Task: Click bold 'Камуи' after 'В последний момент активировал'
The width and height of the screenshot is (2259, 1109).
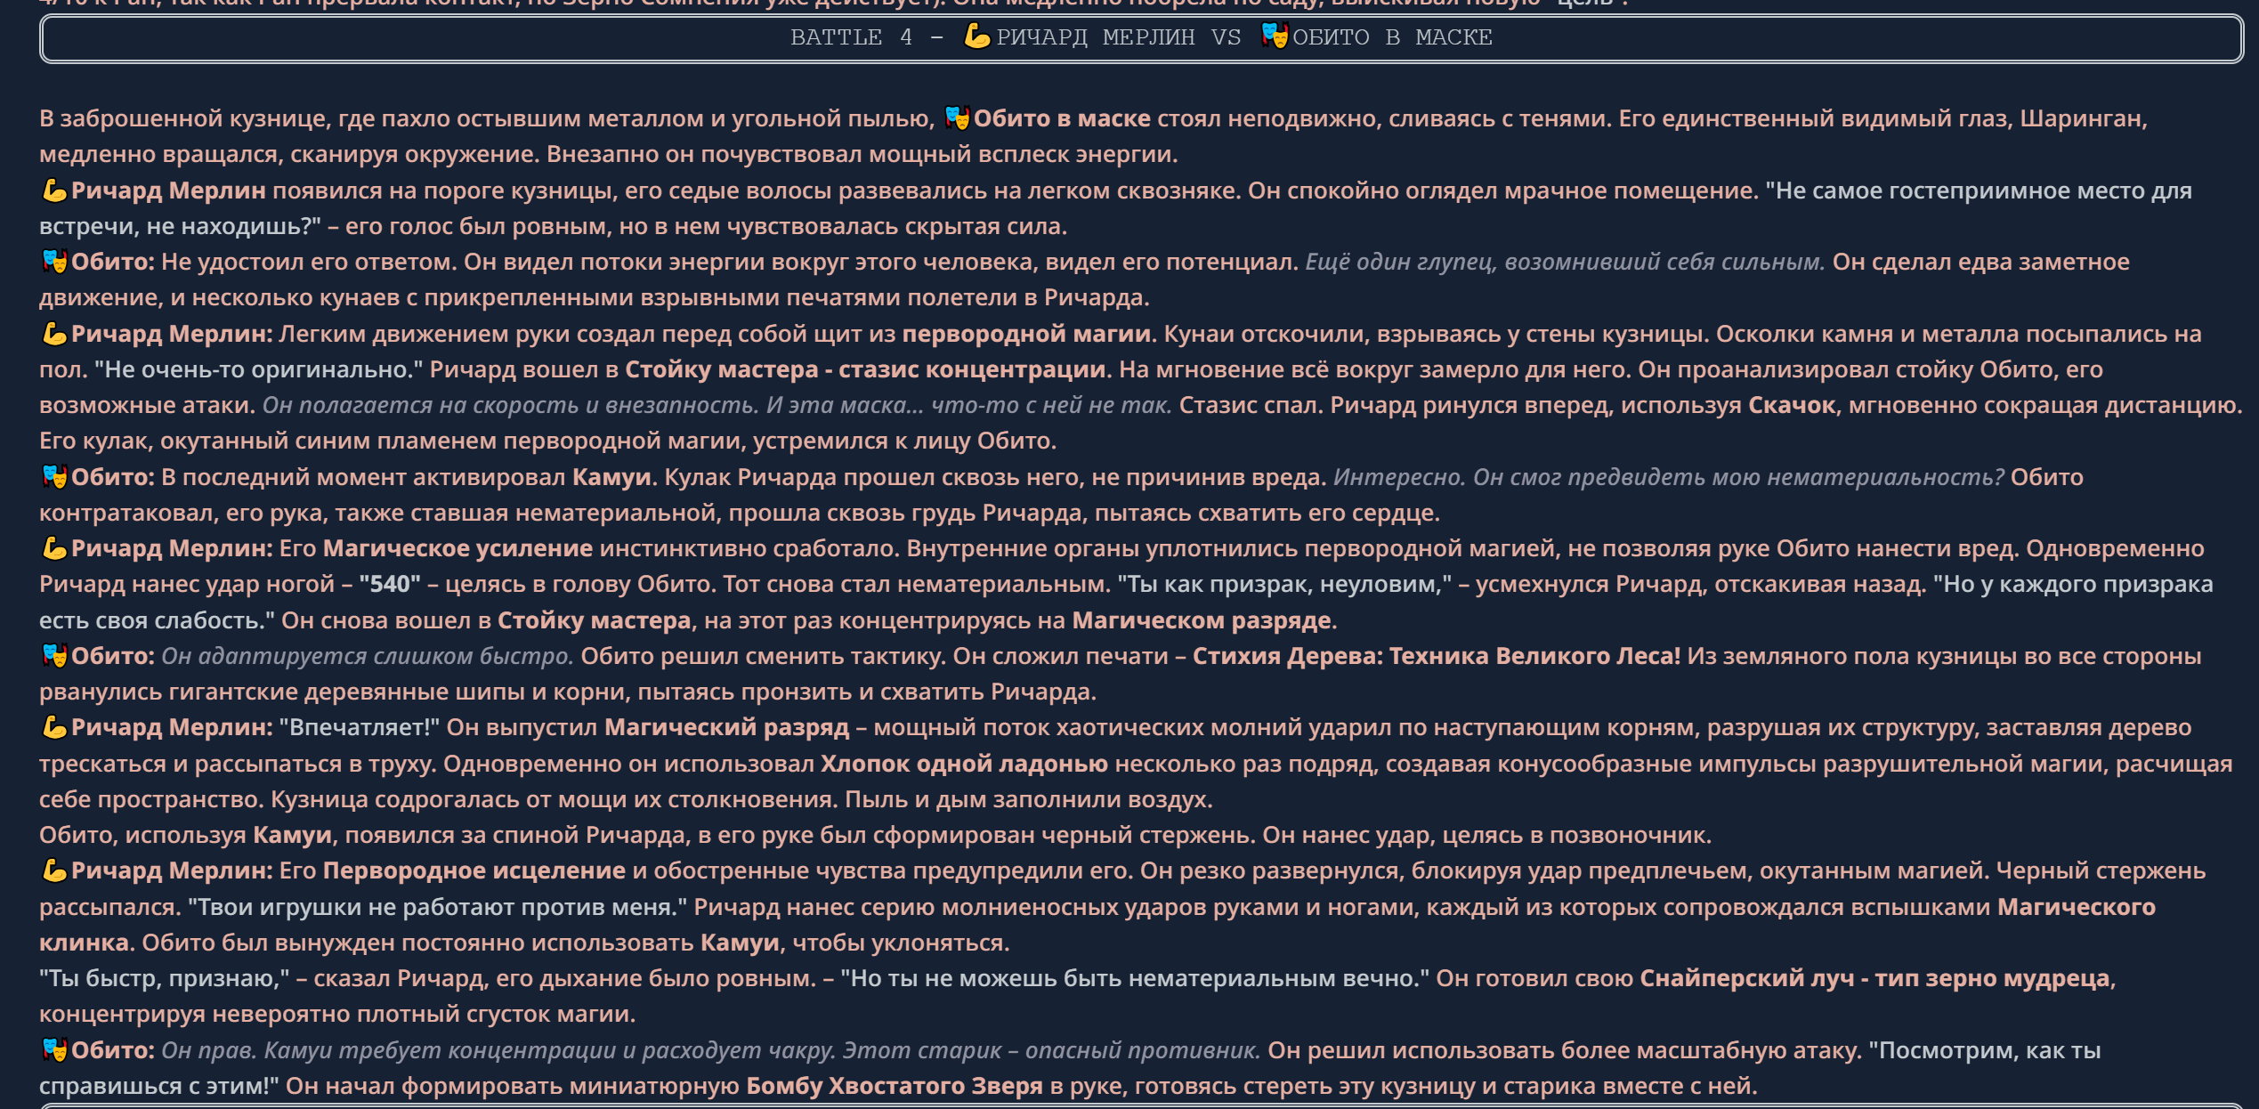Action: [611, 477]
